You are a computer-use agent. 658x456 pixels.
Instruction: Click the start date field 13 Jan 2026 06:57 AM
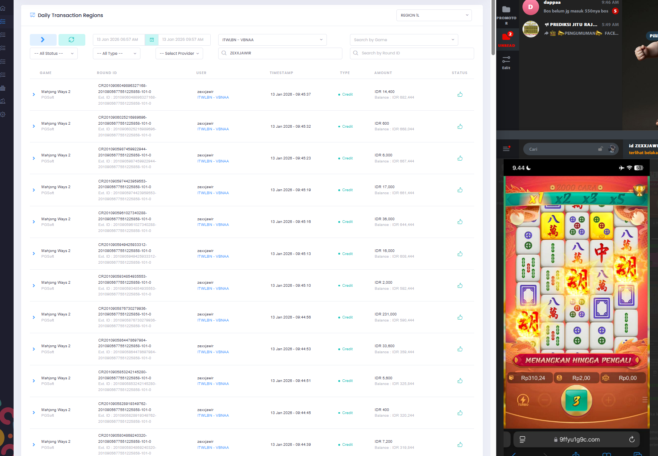pyautogui.click(x=119, y=40)
